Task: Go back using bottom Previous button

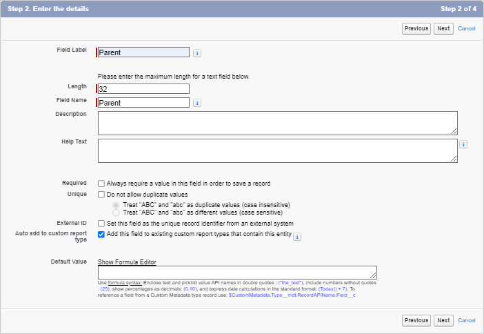Action: point(416,320)
